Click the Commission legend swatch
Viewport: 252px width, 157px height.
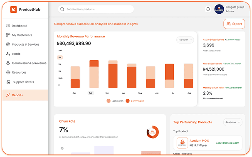click(x=128, y=101)
